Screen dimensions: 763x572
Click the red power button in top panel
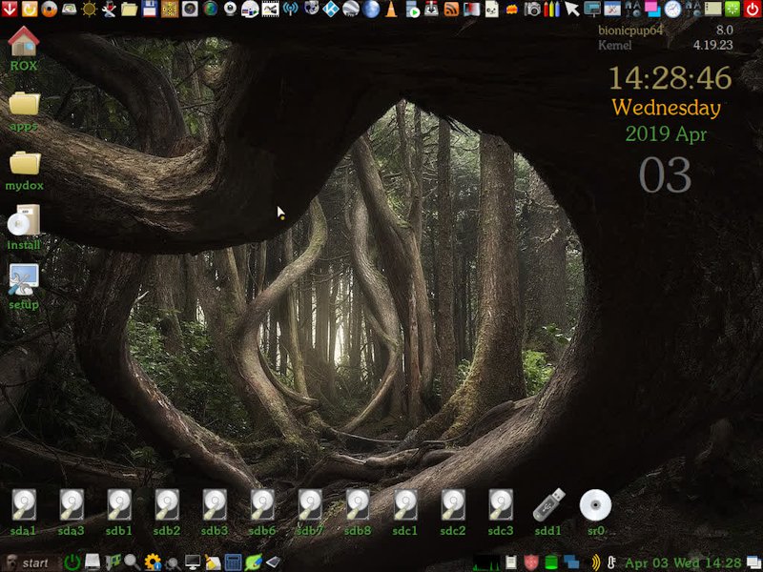tap(753, 9)
